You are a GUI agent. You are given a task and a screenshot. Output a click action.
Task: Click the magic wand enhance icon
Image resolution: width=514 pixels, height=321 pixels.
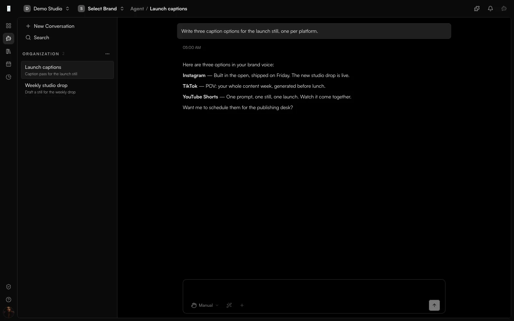pyautogui.click(x=229, y=305)
